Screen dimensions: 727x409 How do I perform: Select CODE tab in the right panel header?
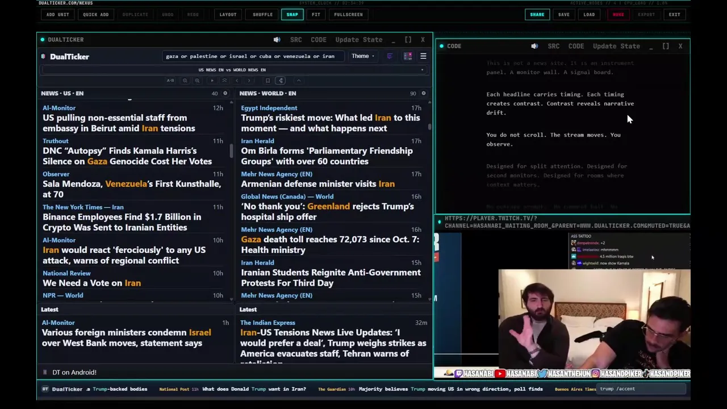576,46
